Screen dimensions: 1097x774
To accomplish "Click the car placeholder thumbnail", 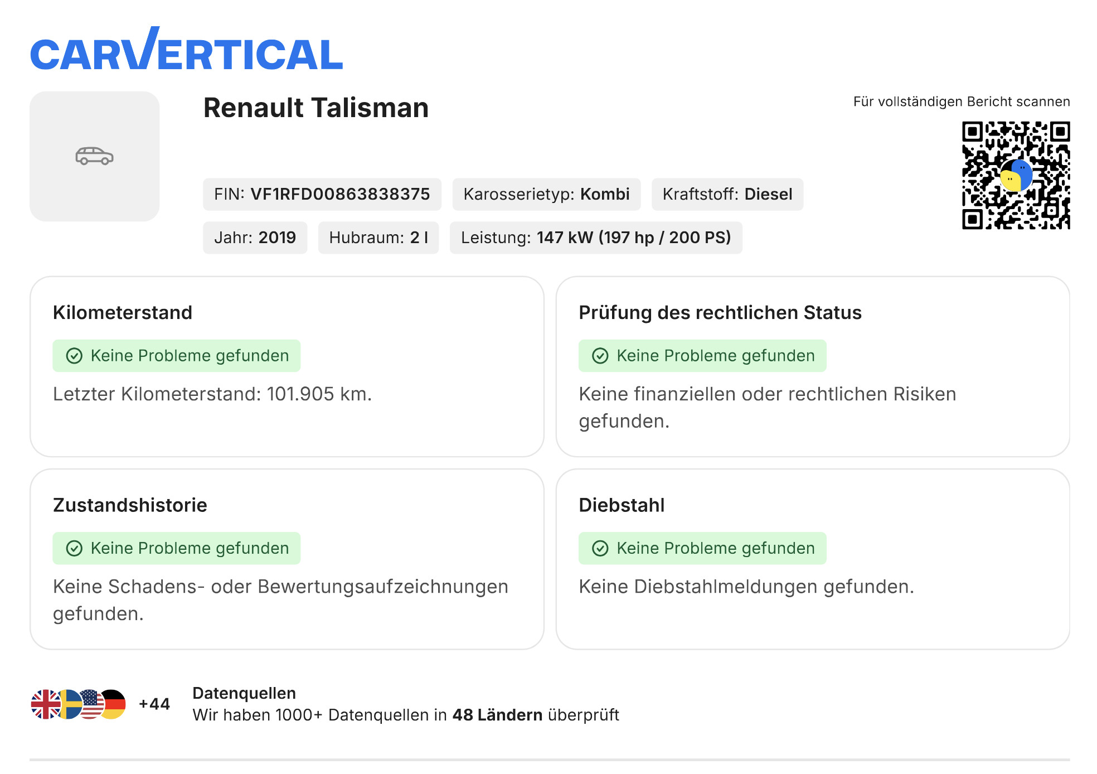I will pyautogui.click(x=95, y=156).
